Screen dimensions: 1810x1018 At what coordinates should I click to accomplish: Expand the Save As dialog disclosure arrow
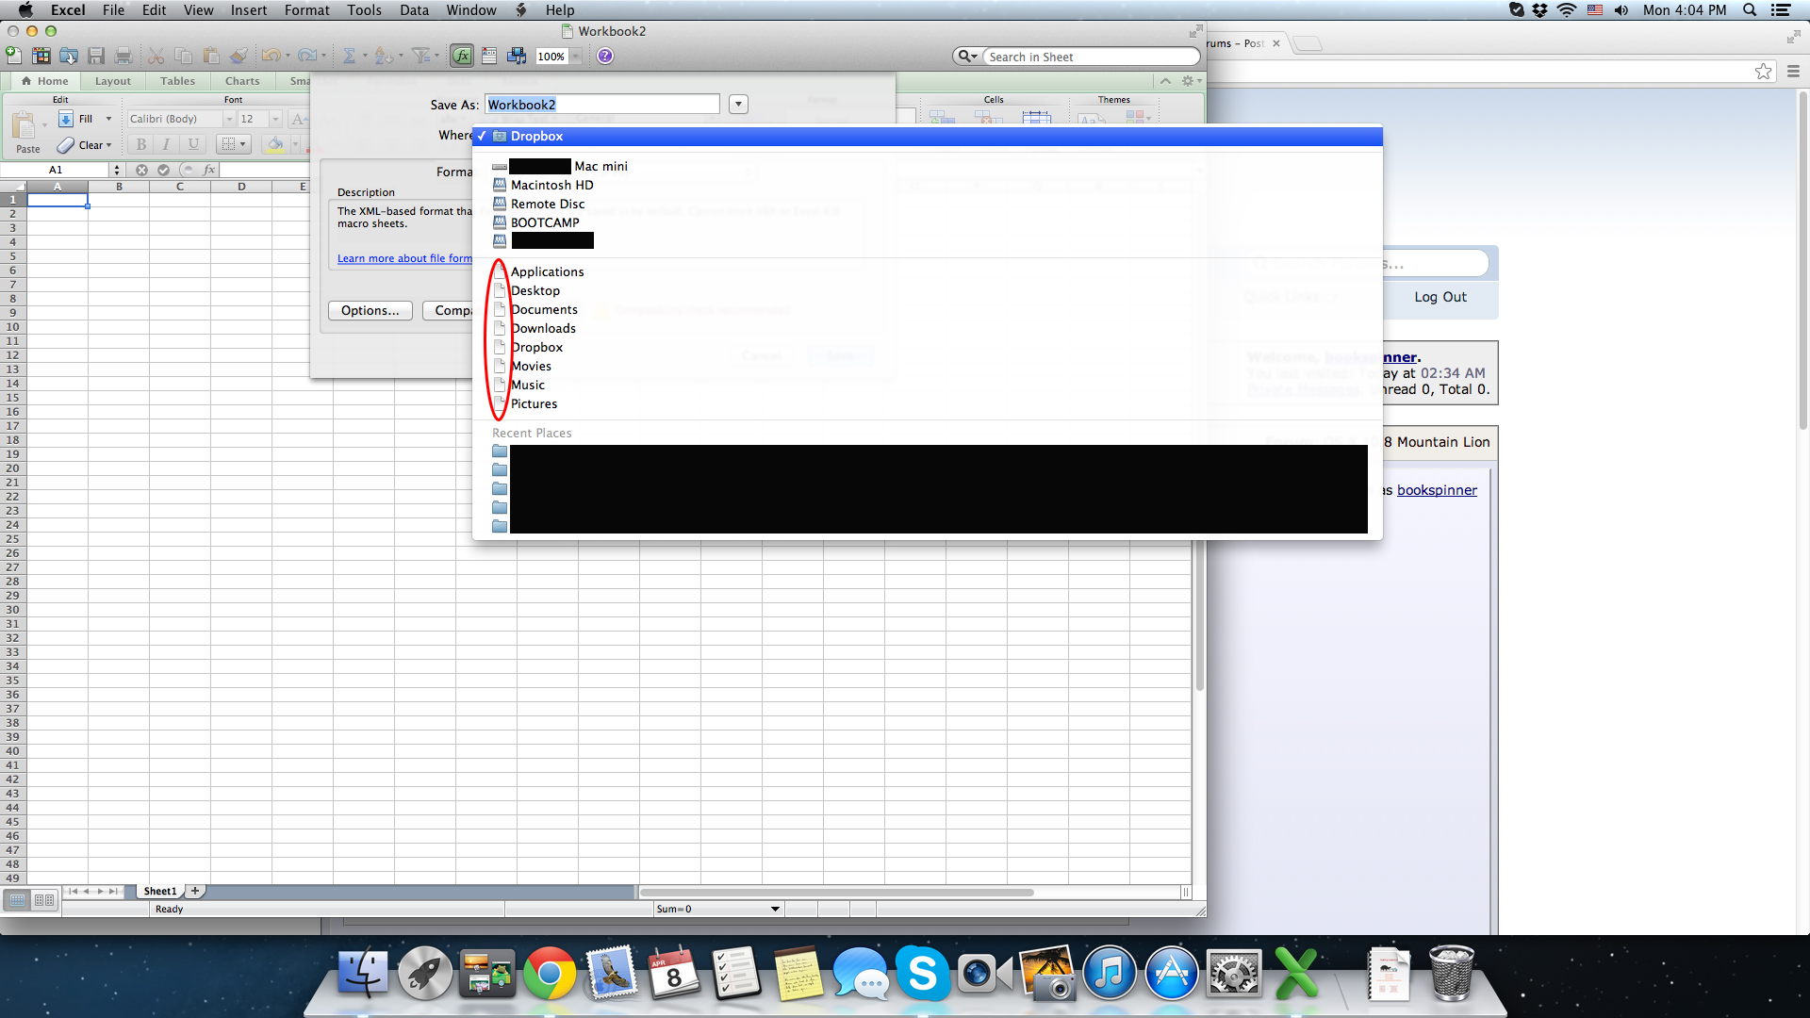click(738, 105)
